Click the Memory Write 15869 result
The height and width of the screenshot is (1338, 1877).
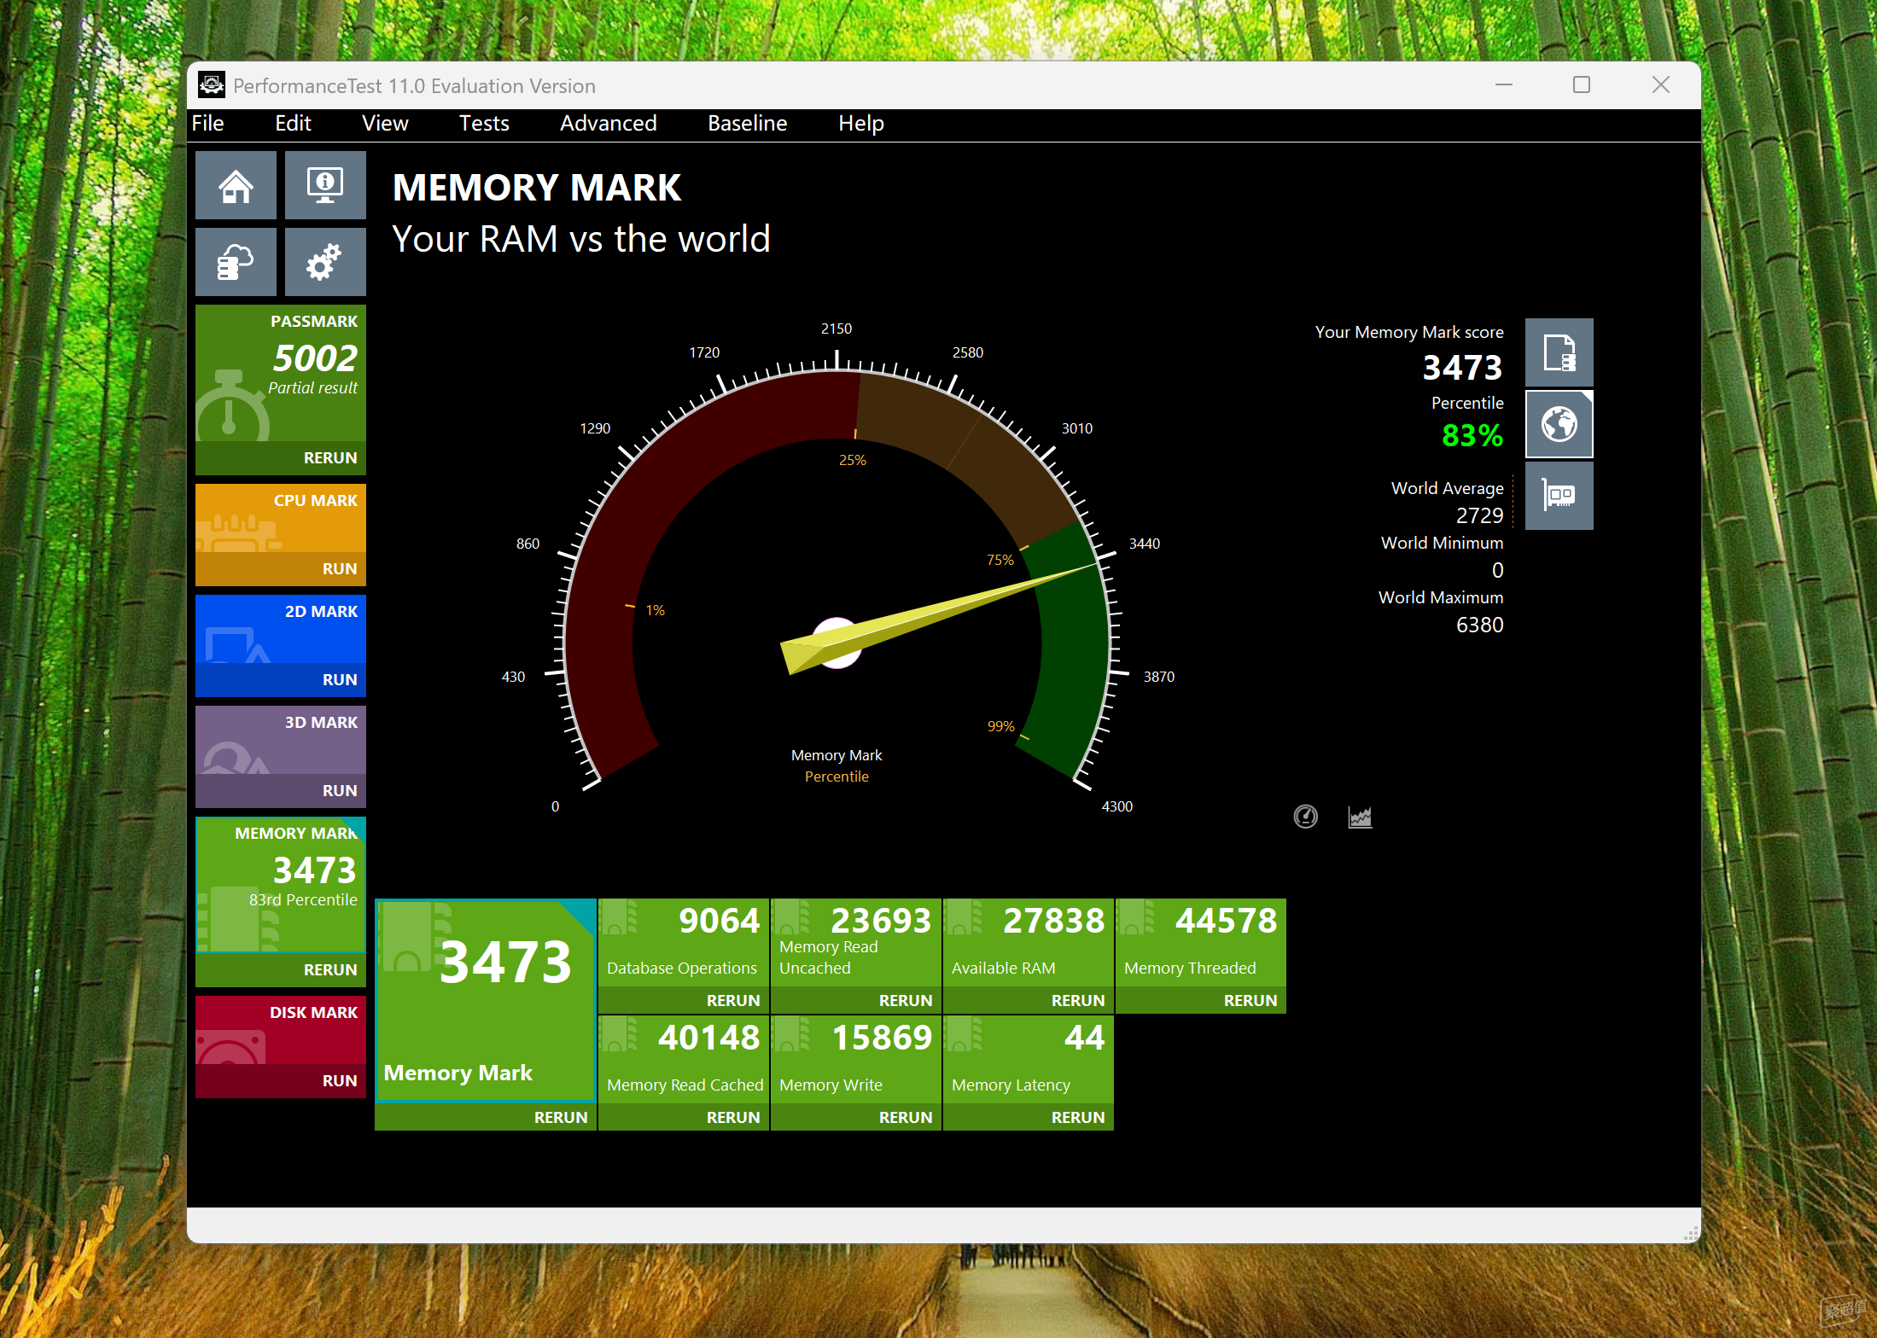(x=856, y=1059)
